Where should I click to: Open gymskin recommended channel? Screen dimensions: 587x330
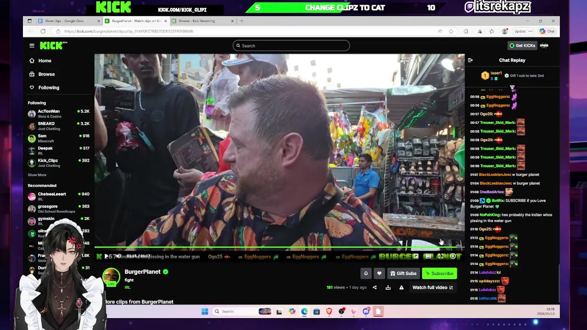[x=58, y=221]
